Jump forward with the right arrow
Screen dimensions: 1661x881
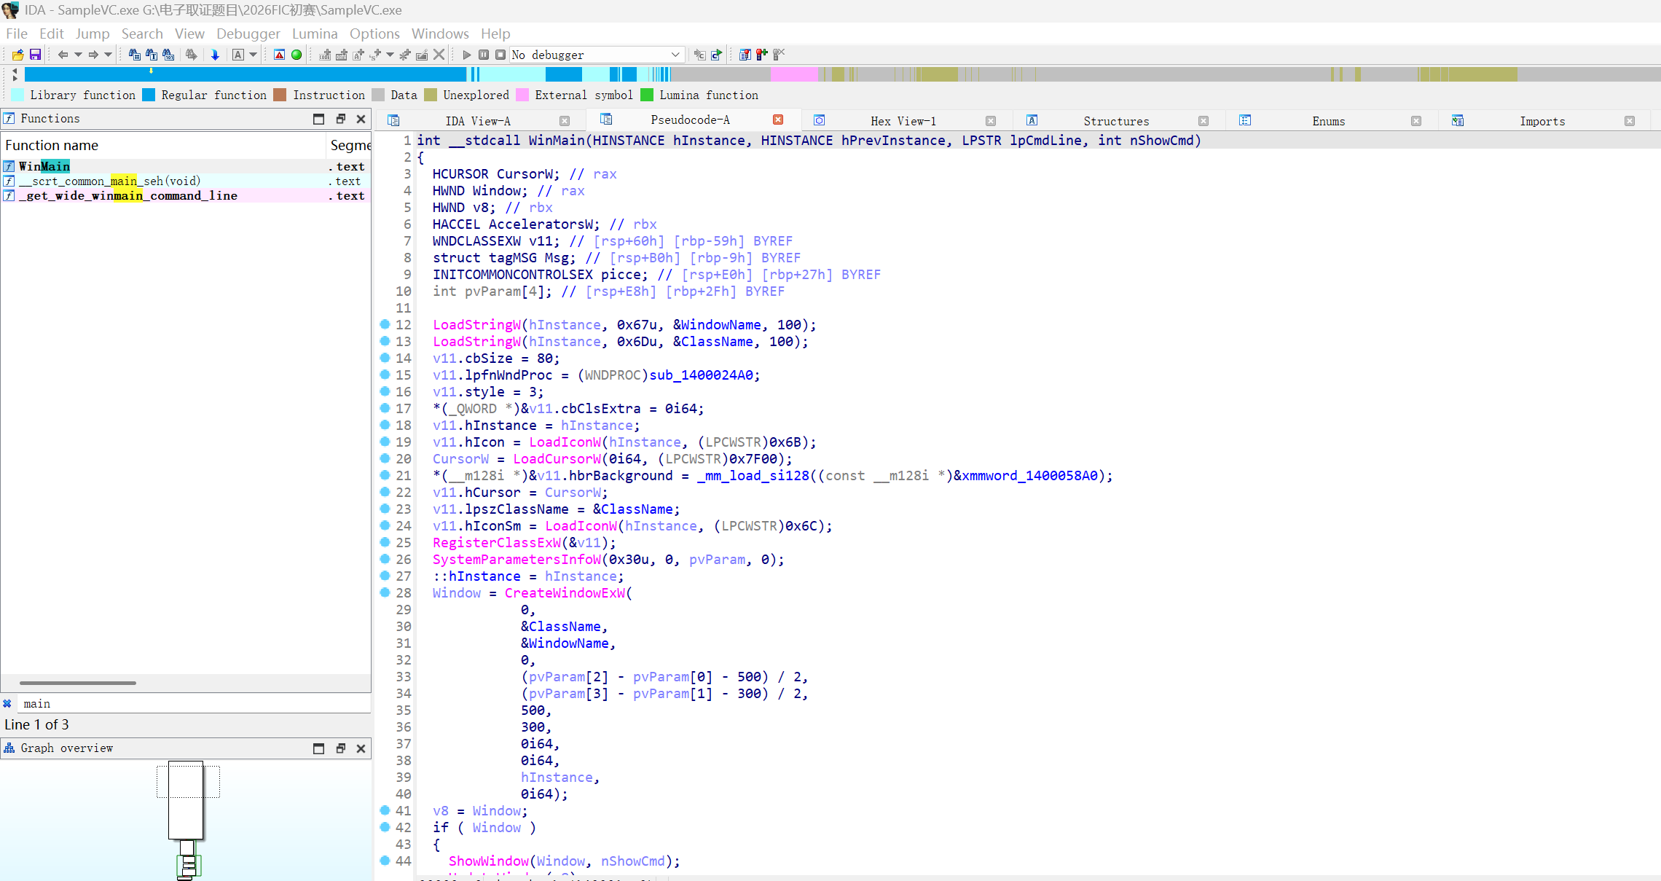tap(93, 55)
